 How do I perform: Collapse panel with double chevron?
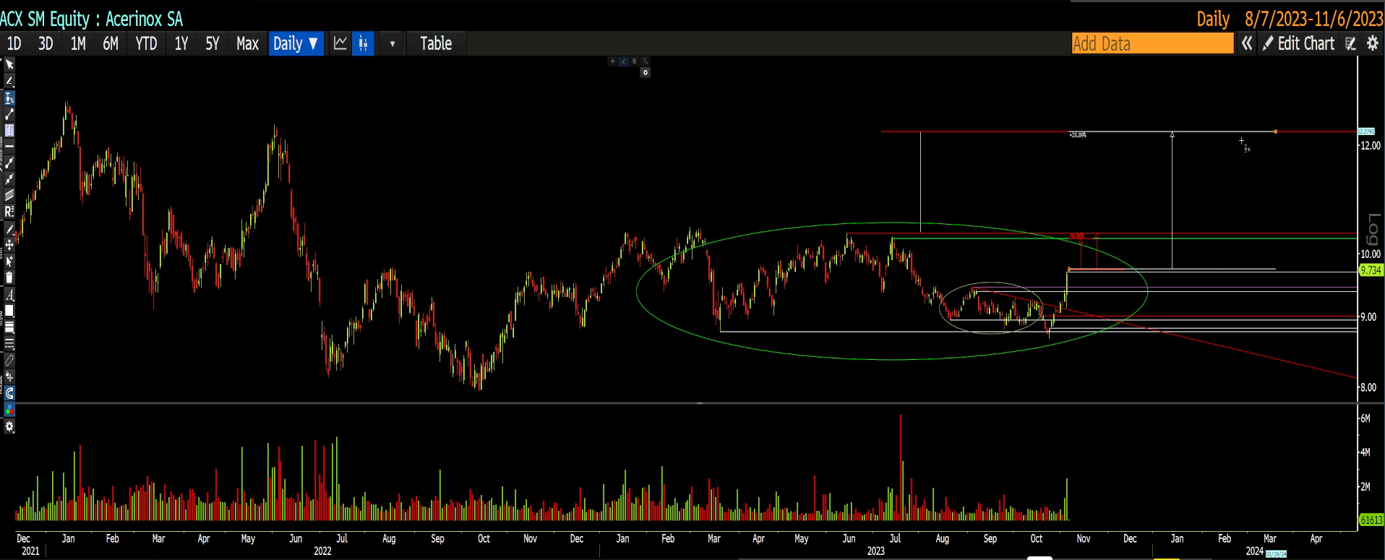click(1247, 43)
